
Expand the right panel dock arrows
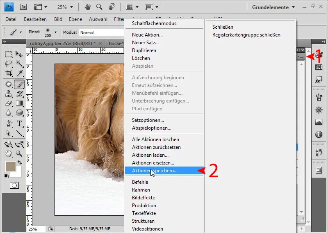point(323,41)
